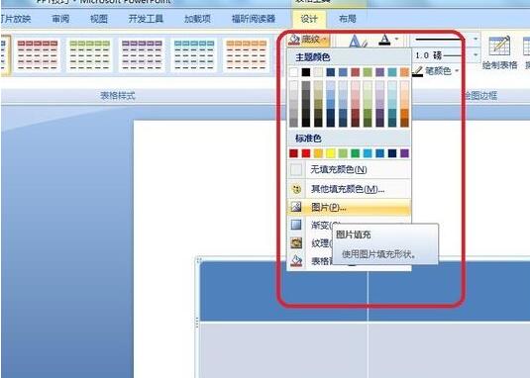530x378 pixels.
Task: Apply the green table style thumbnail
Action: coord(89,55)
